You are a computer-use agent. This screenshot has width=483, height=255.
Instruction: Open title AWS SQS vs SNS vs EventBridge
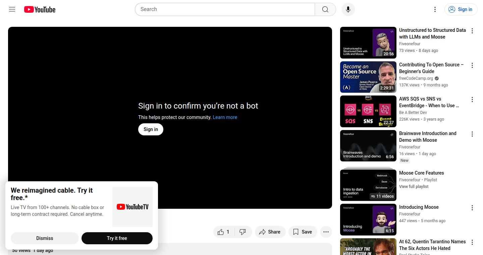[429, 102]
